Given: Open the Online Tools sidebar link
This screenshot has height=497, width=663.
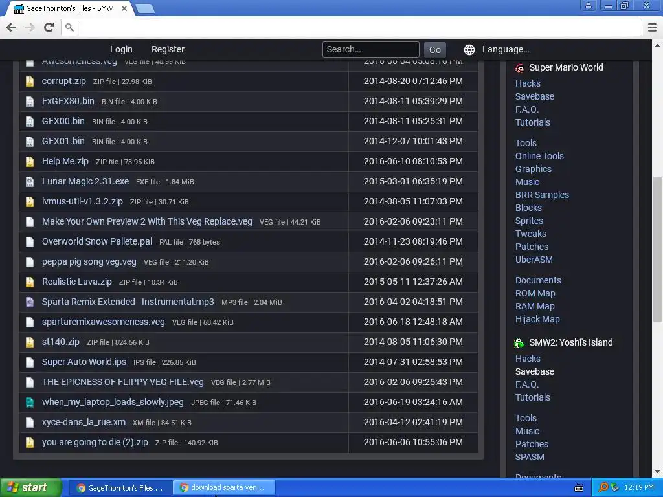Looking at the screenshot, I should [539, 156].
